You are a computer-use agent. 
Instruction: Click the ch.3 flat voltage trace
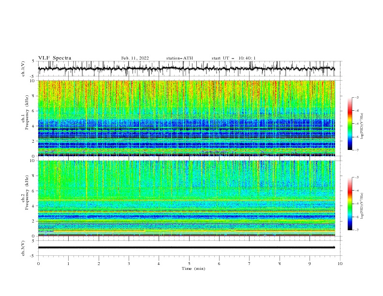click(186, 248)
